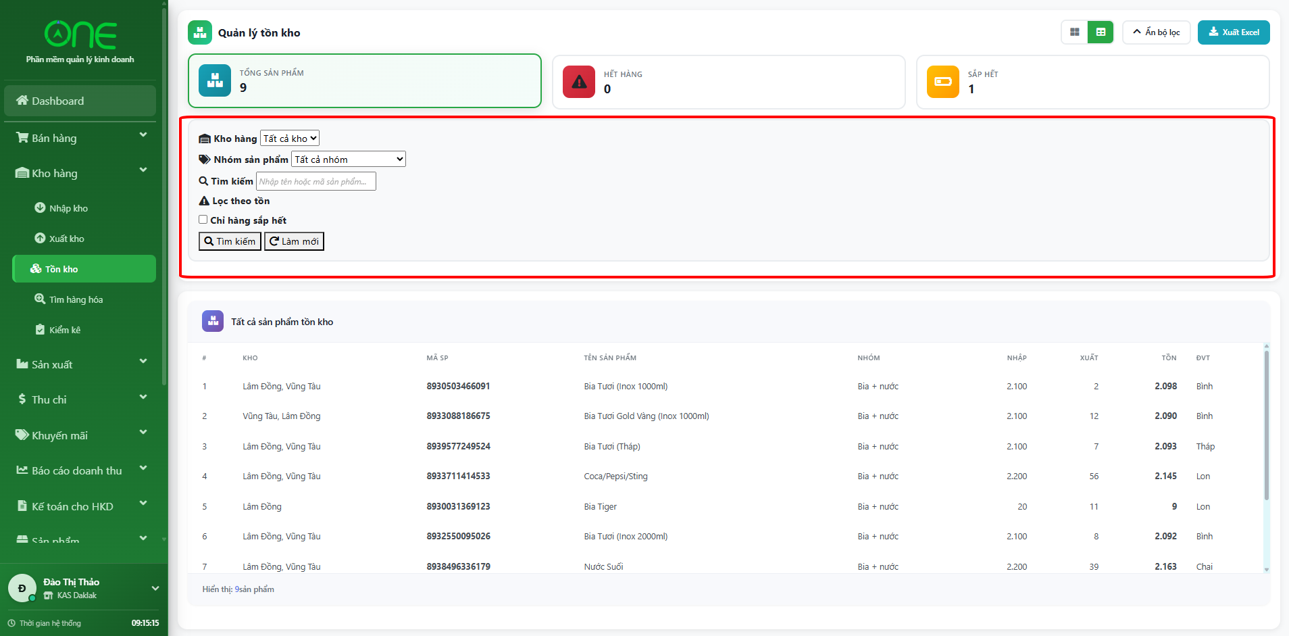1289x636 pixels.
Task: Click the red out-of-stock warning icon
Action: 579,82
